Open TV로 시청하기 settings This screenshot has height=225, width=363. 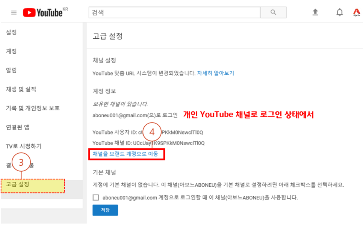24,146
